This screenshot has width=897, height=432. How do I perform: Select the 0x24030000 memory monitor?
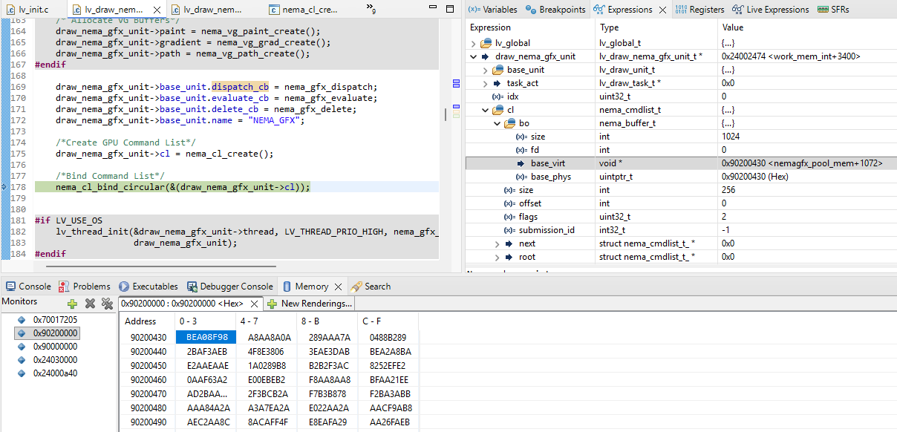click(x=55, y=360)
